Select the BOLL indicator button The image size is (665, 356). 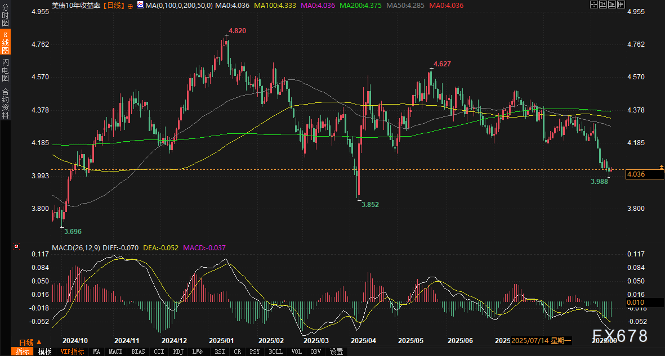(x=275, y=352)
